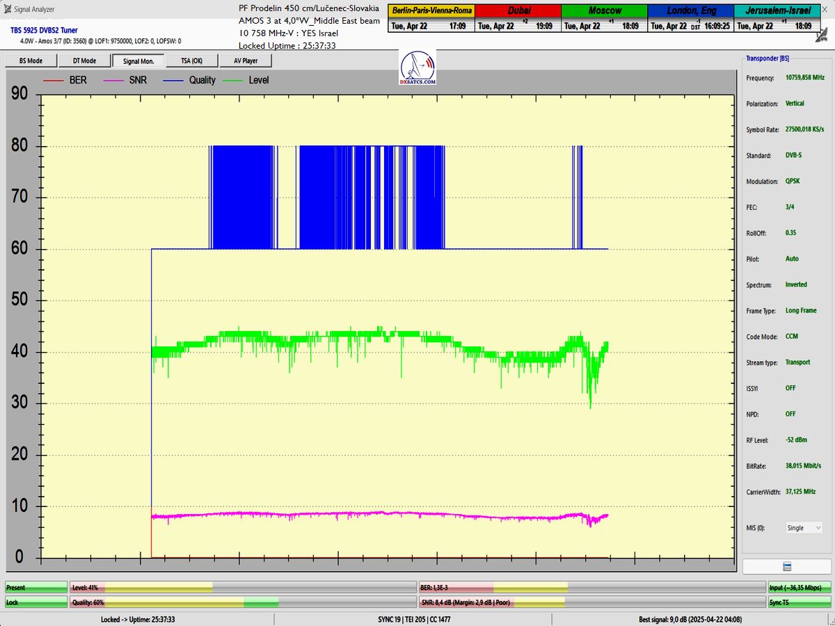Image resolution: width=835 pixels, height=626 pixels.
Task: Open the AV Player tab
Action: (245, 61)
